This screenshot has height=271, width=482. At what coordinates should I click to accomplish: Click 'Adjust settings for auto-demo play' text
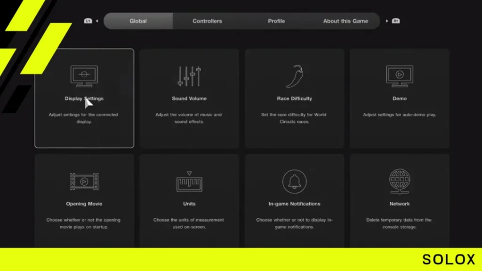(x=400, y=115)
